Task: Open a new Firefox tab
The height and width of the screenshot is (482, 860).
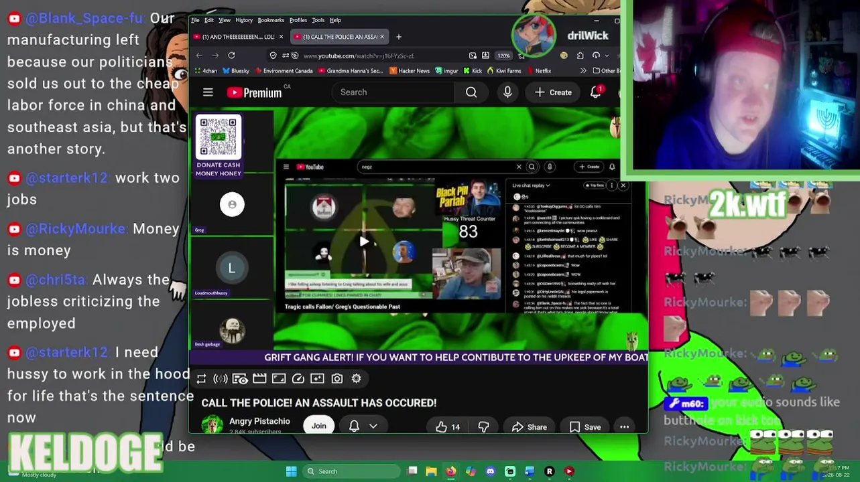Action: 399,37
